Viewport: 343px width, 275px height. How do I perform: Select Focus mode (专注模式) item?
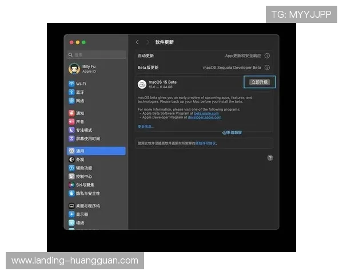[x=84, y=130]
